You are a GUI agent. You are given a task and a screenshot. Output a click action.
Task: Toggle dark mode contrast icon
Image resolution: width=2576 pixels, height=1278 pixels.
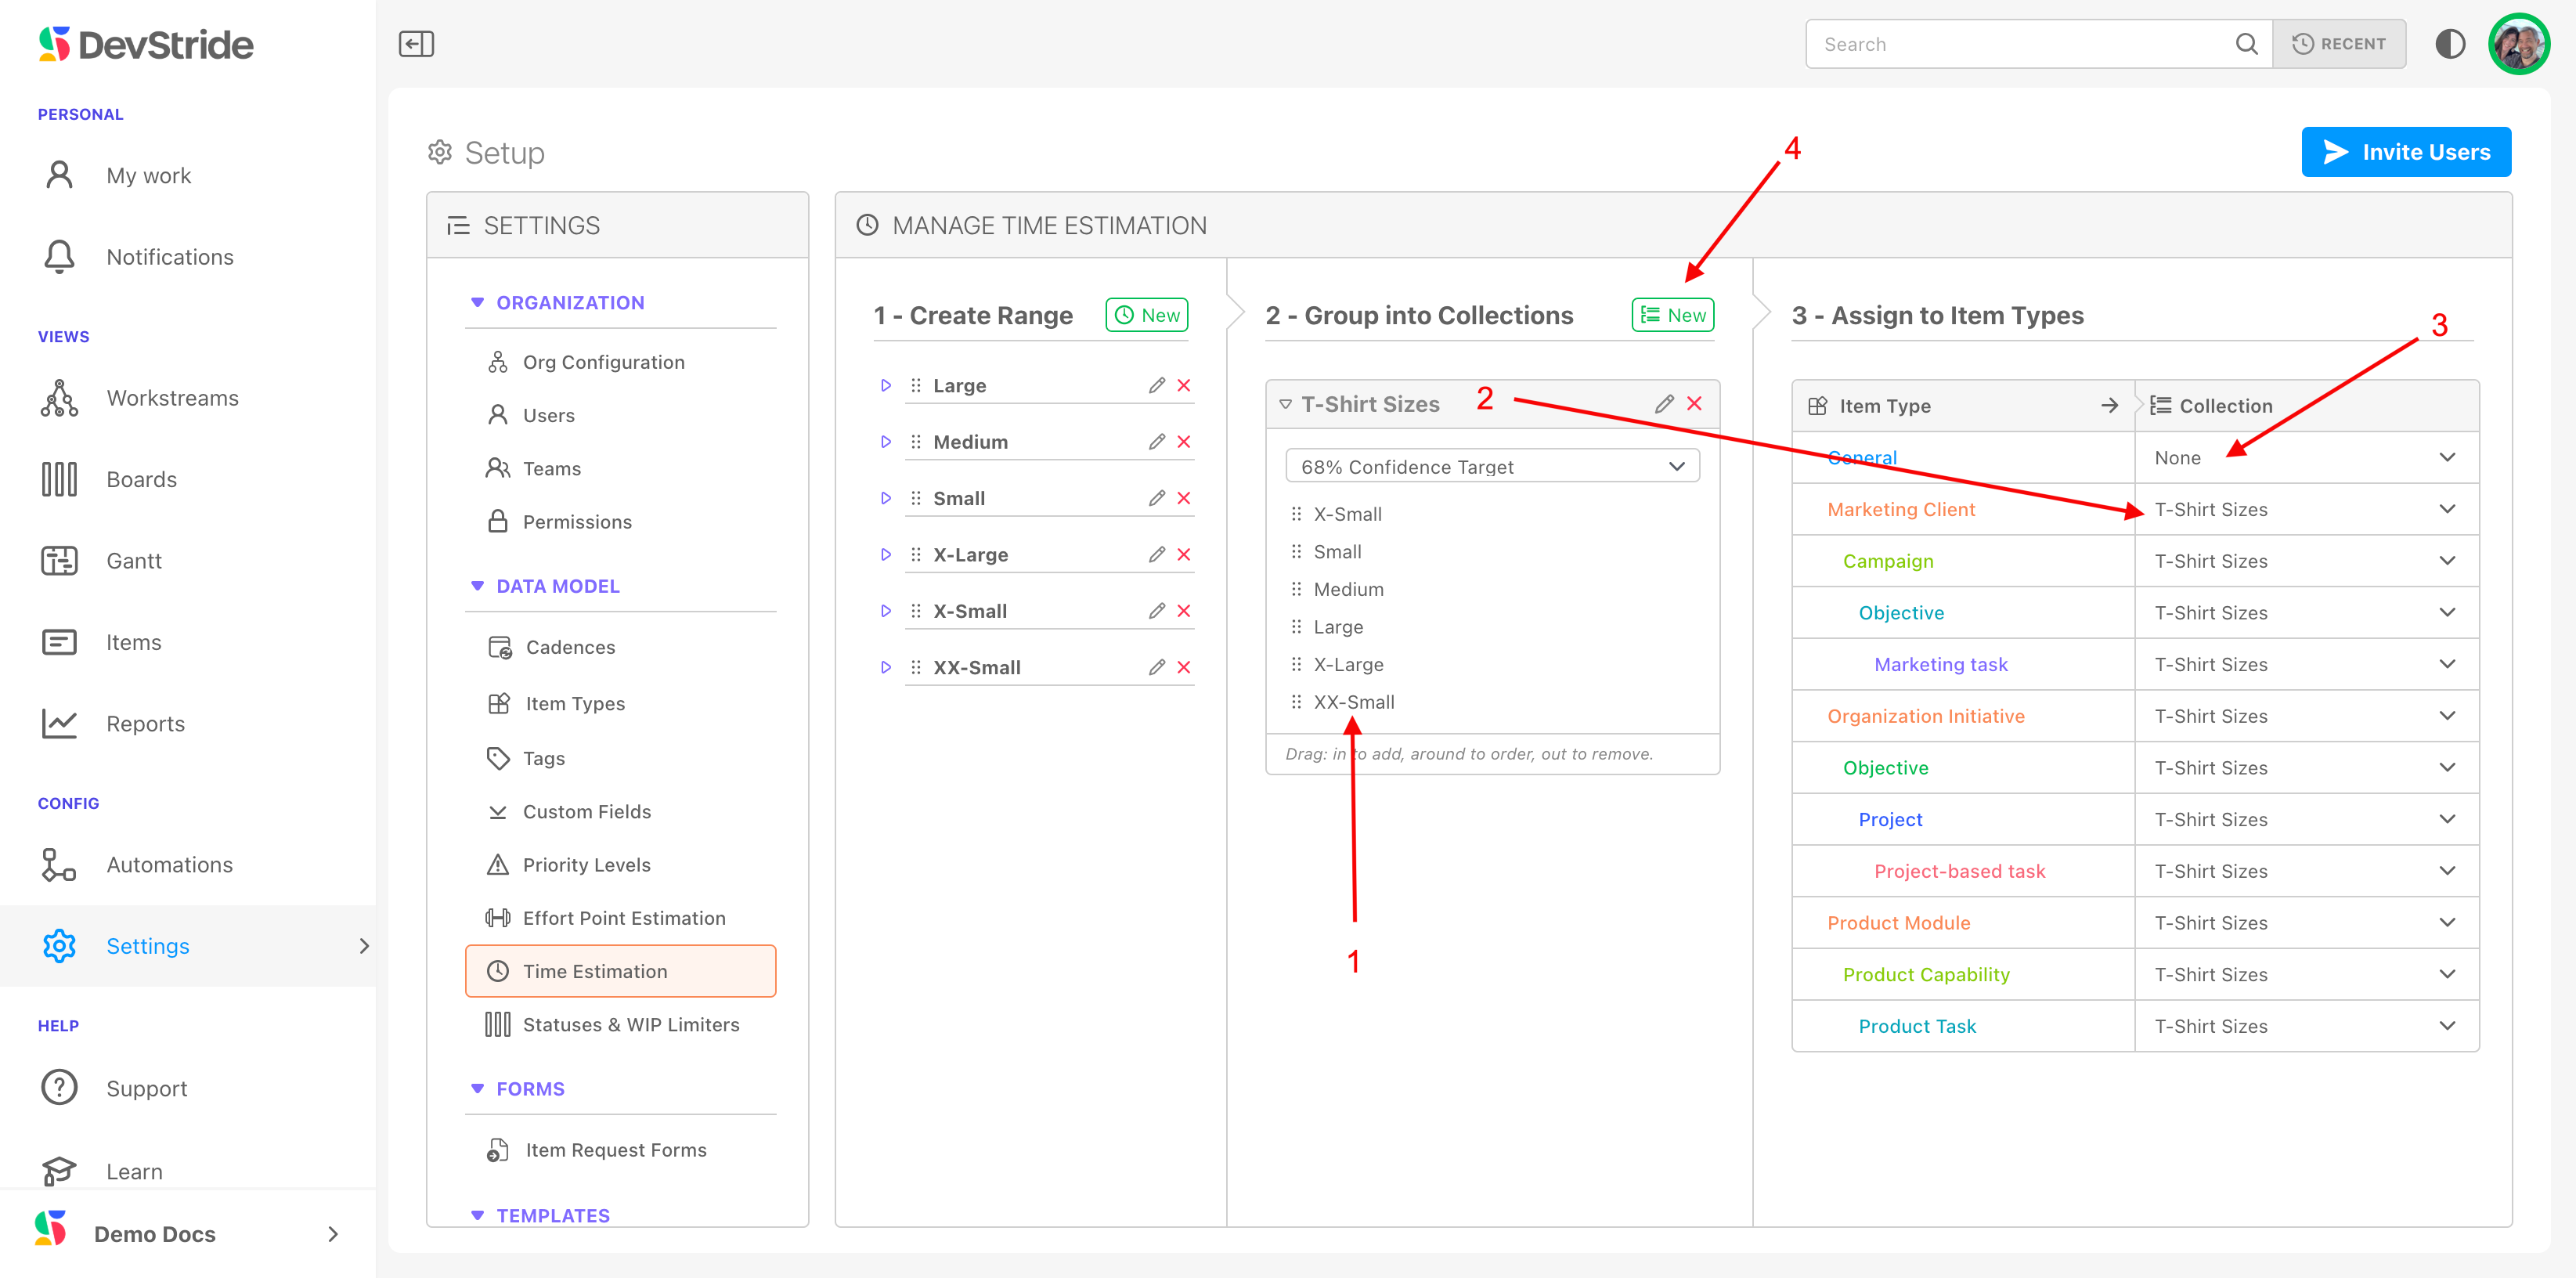2449,44
